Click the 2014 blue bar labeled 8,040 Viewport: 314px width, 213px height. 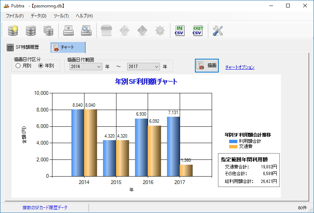pos(78,143)
